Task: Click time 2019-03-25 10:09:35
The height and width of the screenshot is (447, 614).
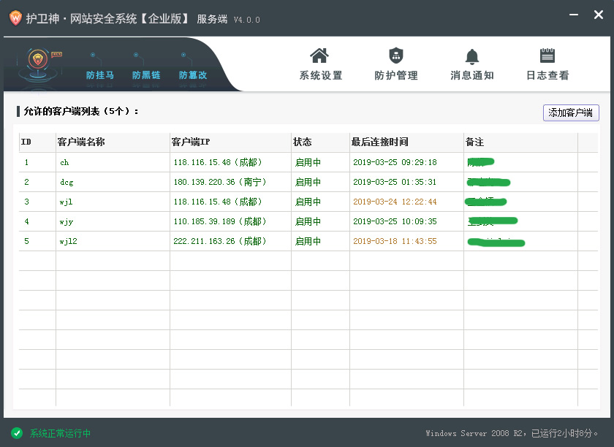Action: [x=395, y=221]
